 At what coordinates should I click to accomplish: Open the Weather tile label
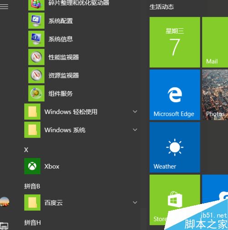tap(165, 167)
